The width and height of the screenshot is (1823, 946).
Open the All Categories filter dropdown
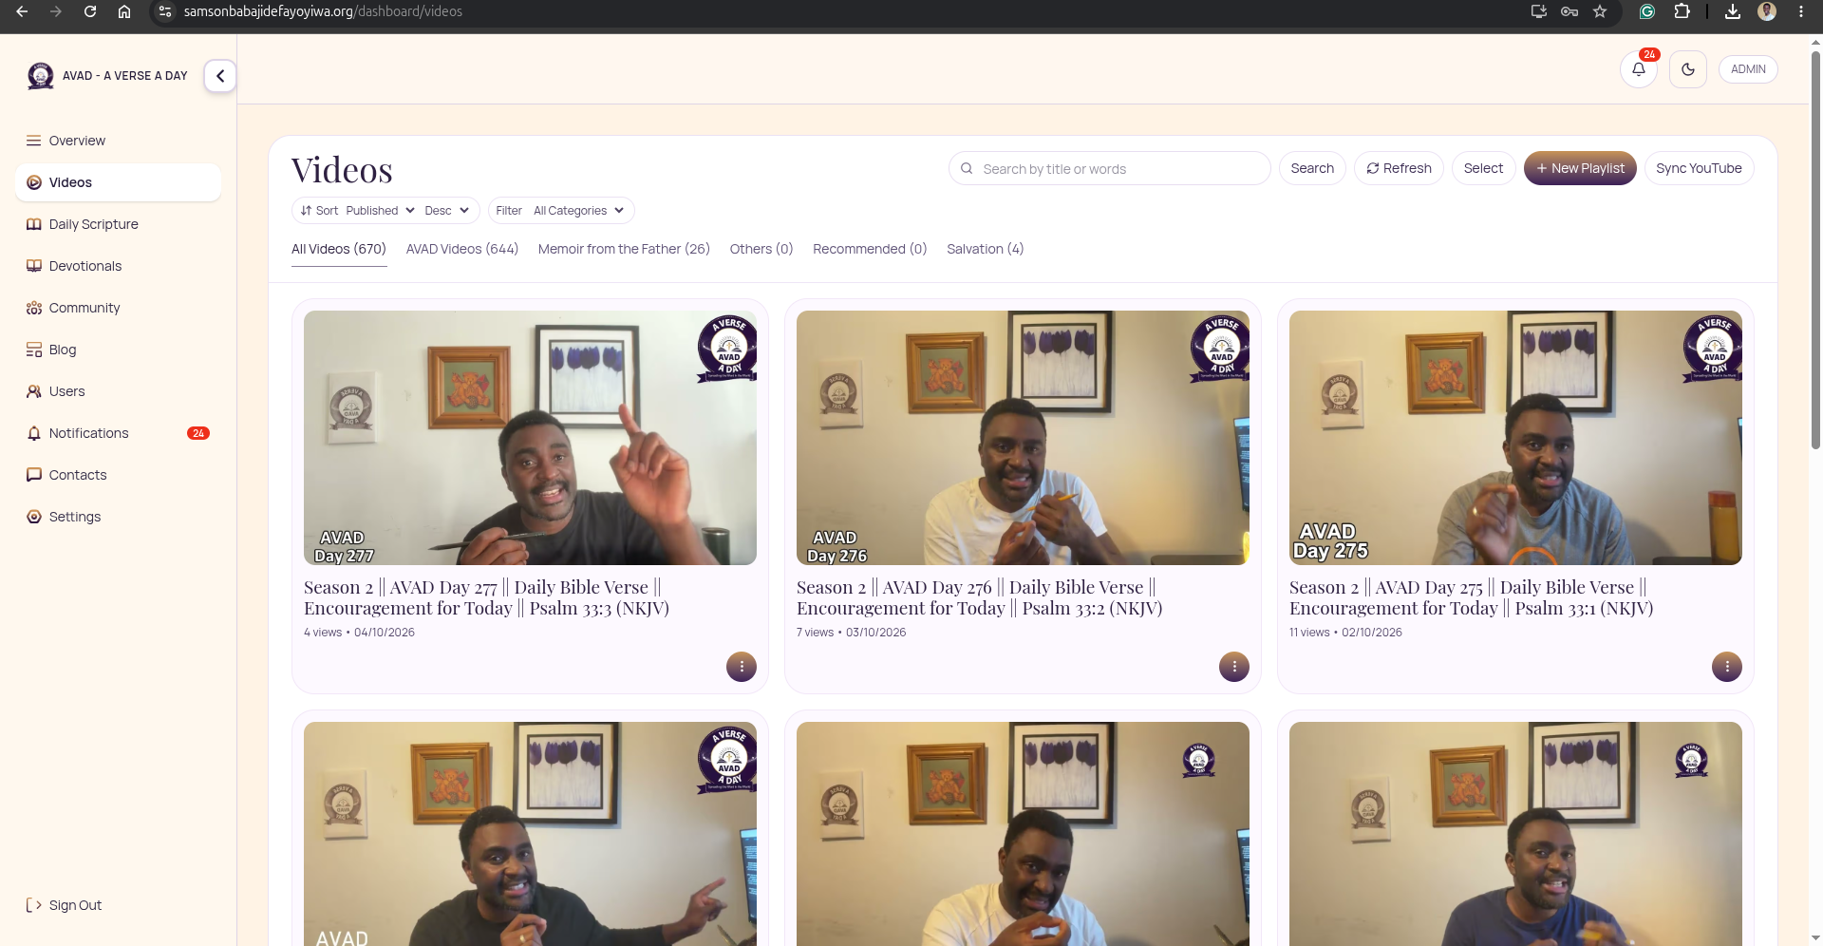578,211
